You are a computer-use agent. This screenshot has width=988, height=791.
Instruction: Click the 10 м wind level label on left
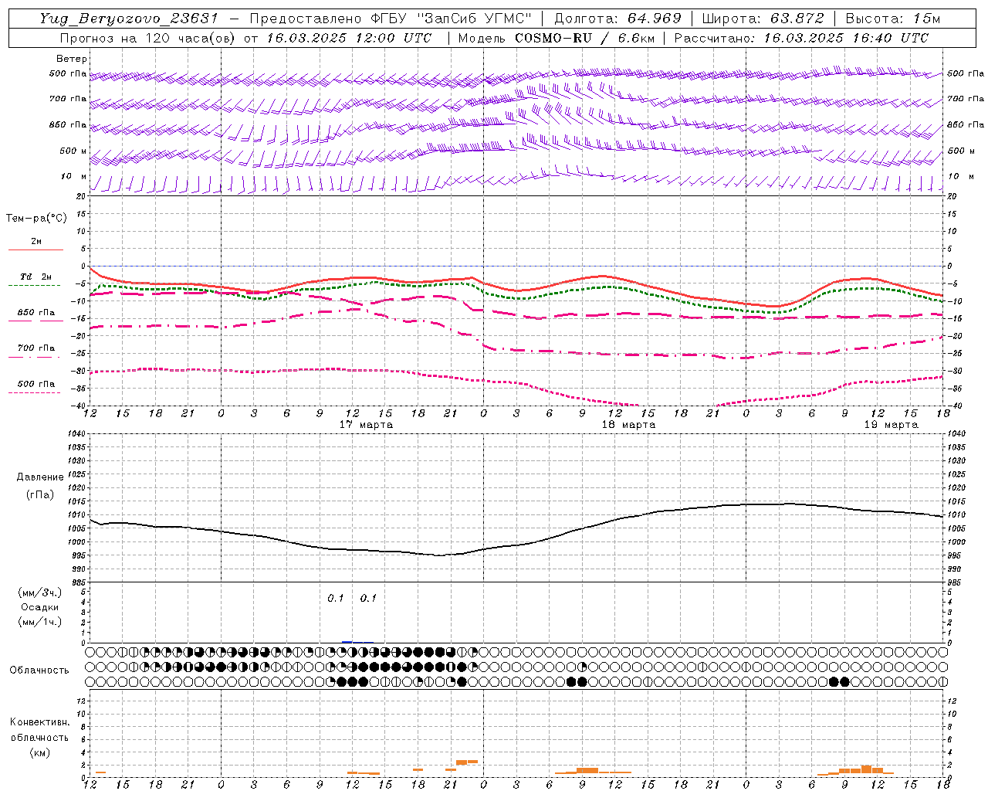coord(74,177)
